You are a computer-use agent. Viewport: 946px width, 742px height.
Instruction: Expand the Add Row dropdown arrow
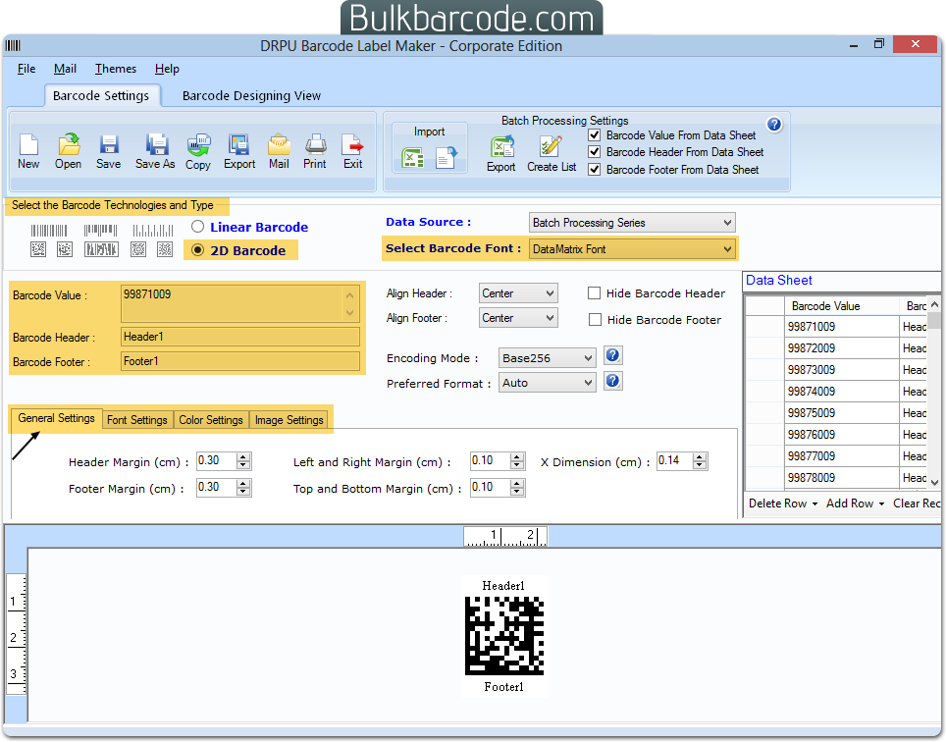tap(881, 503)
